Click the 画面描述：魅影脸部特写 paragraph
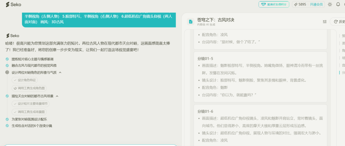Image resolution: width=345 pixels, height=146 pixels. point(262,69)
